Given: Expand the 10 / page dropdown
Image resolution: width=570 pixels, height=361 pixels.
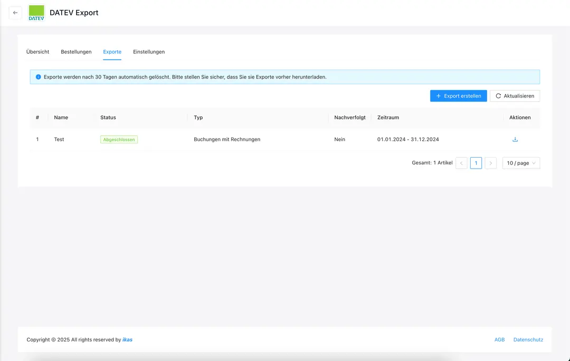Looking at the screenshot, I should click(521, 163).
